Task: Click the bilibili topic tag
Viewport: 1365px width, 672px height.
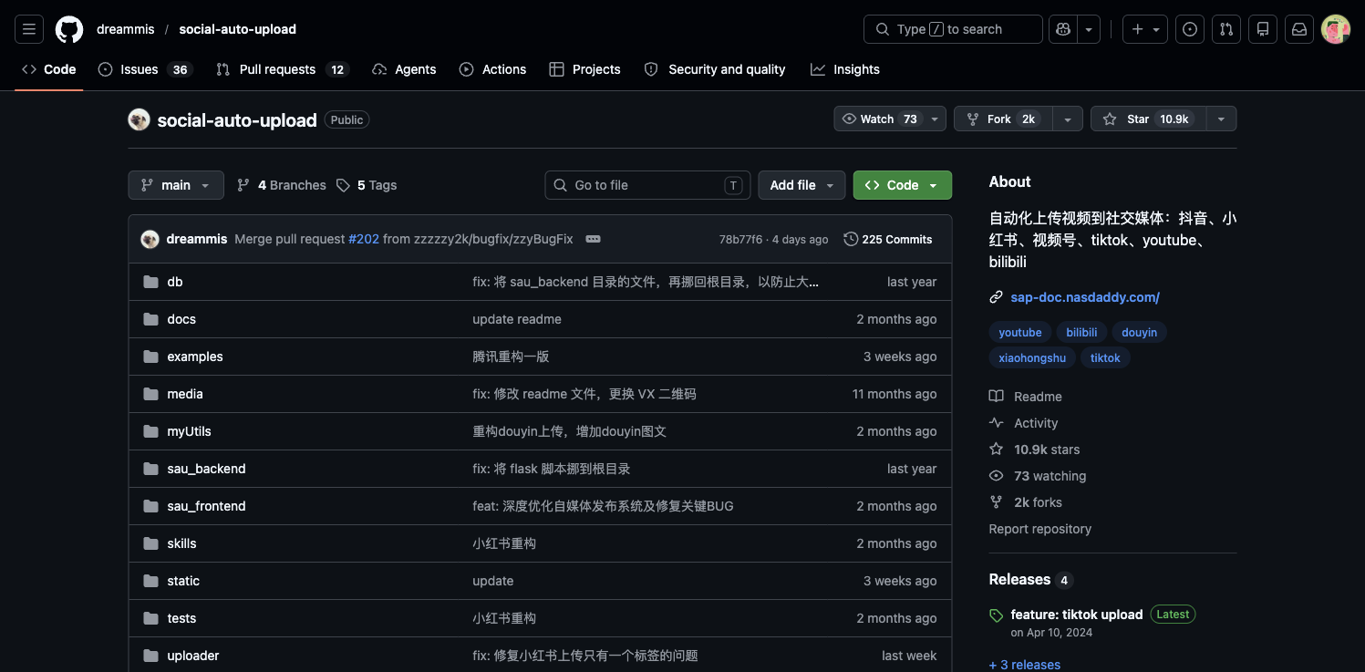Action: pyautogui.click(x=1081, y=332)
